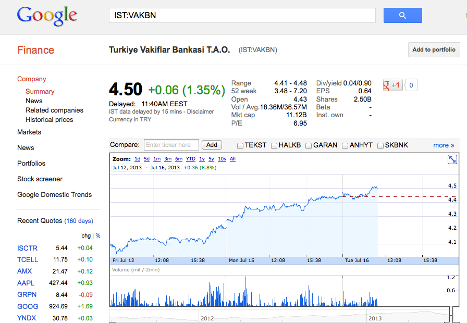Click the Add compare button

(212, 145)
